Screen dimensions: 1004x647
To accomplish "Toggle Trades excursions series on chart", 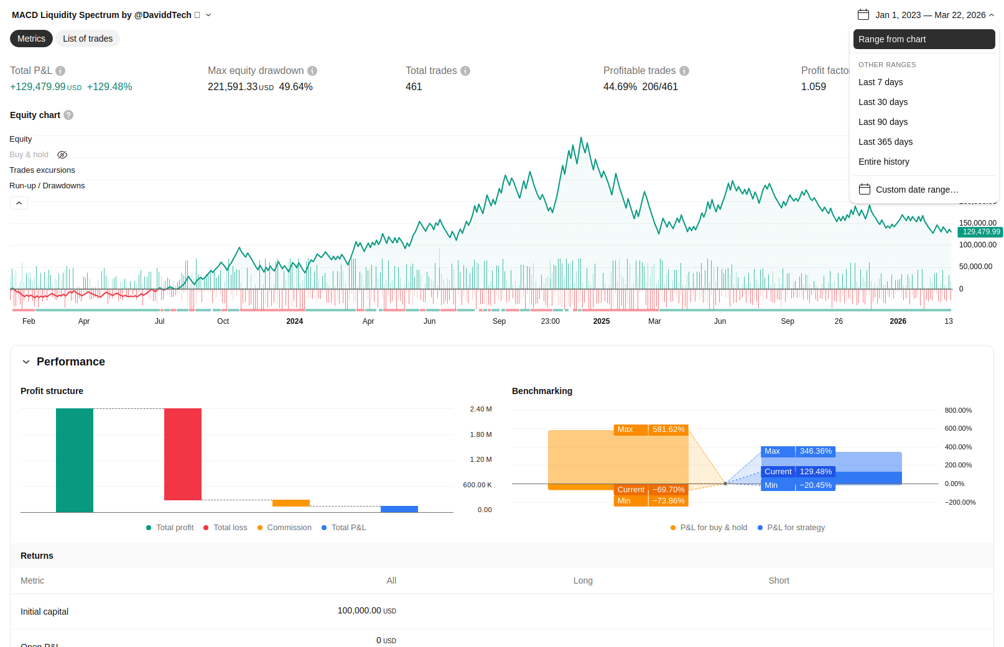I will pyautogui.click(x=42, y=170).
